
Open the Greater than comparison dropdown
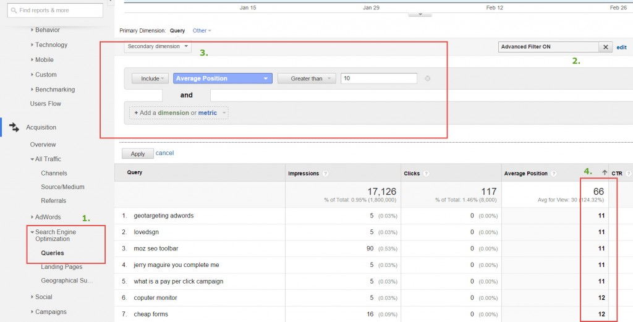click(x=306, y=78)
